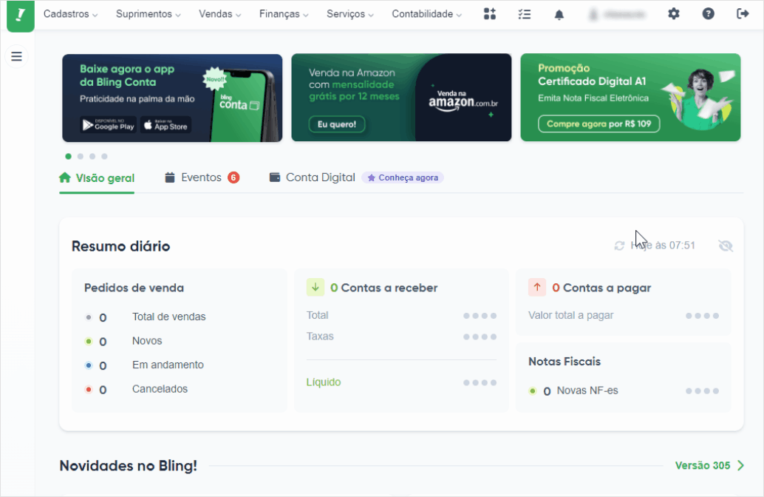Select the Visão geral tab
The width and height of the screenshot is (764, 497).
coord(97,178)
